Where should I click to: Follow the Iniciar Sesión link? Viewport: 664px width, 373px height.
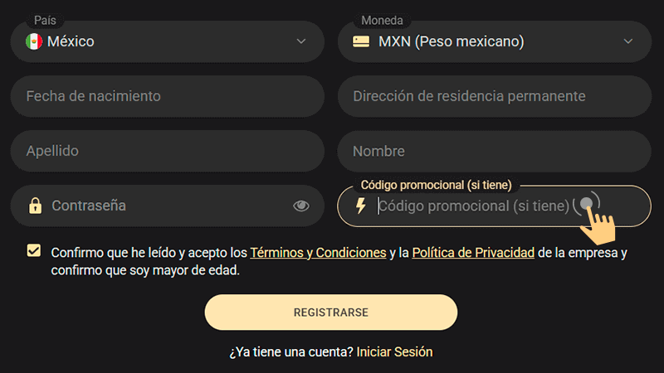pos(394,351)
